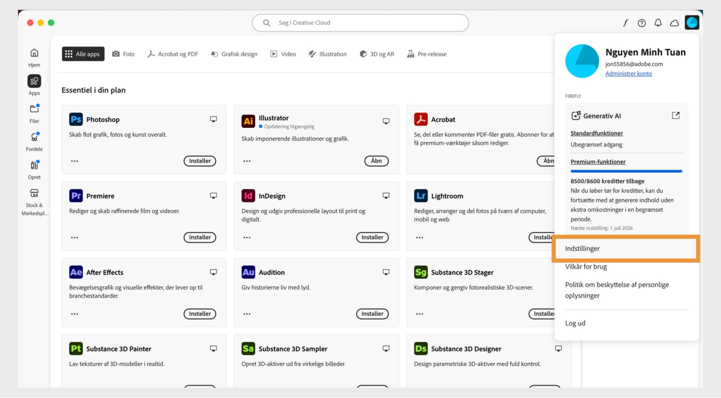Click the Premiere app icon
The image size is (721, 398).
(x=76, y=196)
